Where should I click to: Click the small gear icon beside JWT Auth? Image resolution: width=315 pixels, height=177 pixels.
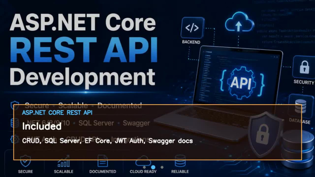(15, 139)
